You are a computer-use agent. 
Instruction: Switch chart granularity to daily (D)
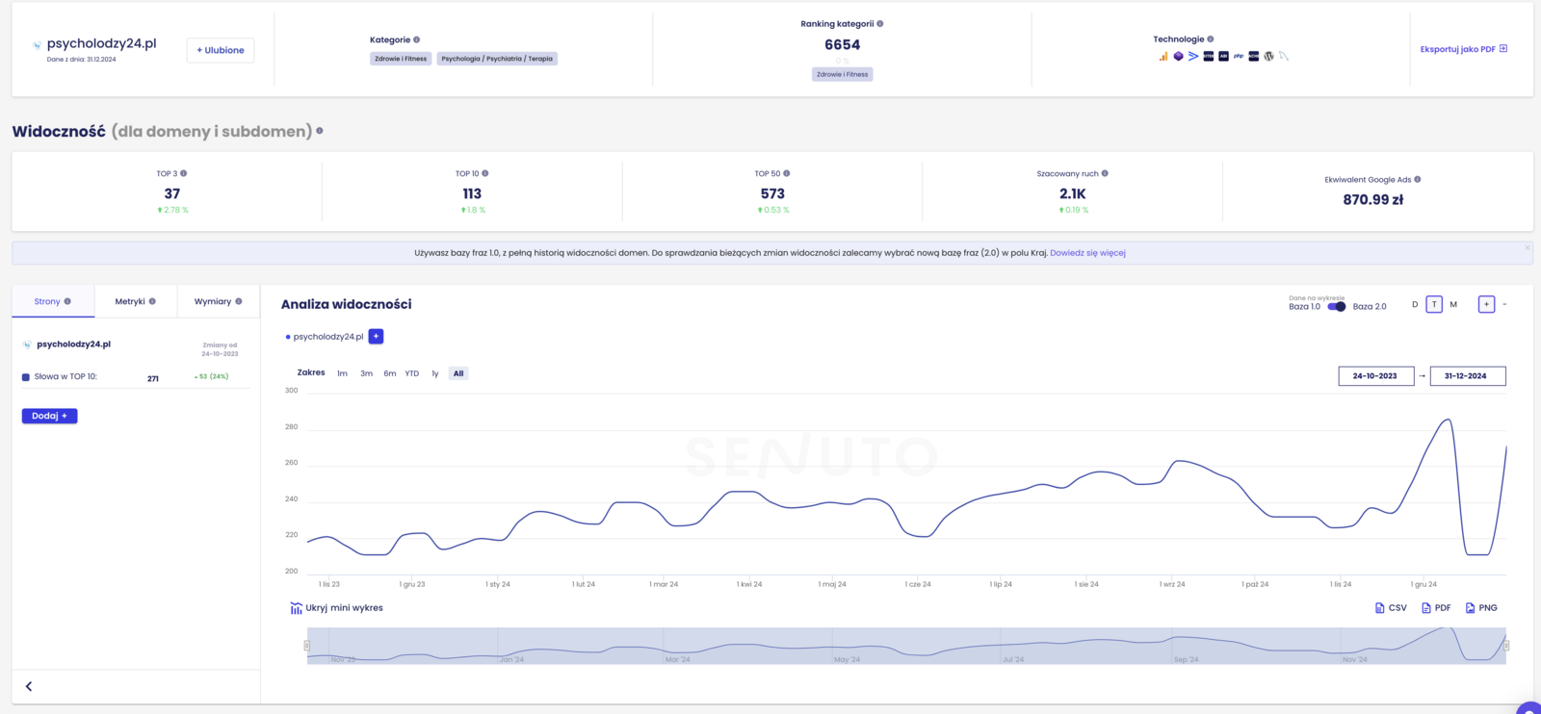coord(1415,304)
